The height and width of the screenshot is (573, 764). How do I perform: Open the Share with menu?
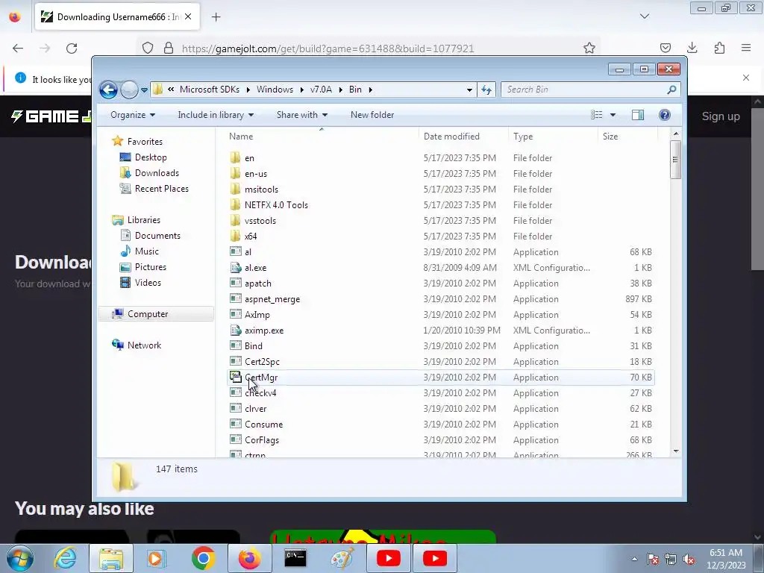(x=302, y=115)
